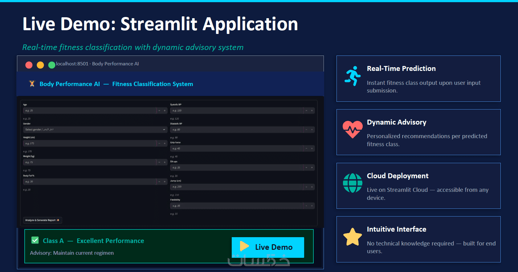Decrease Grip Force with the minus button
Screen dimensions: 518x272
pos(307,148)
